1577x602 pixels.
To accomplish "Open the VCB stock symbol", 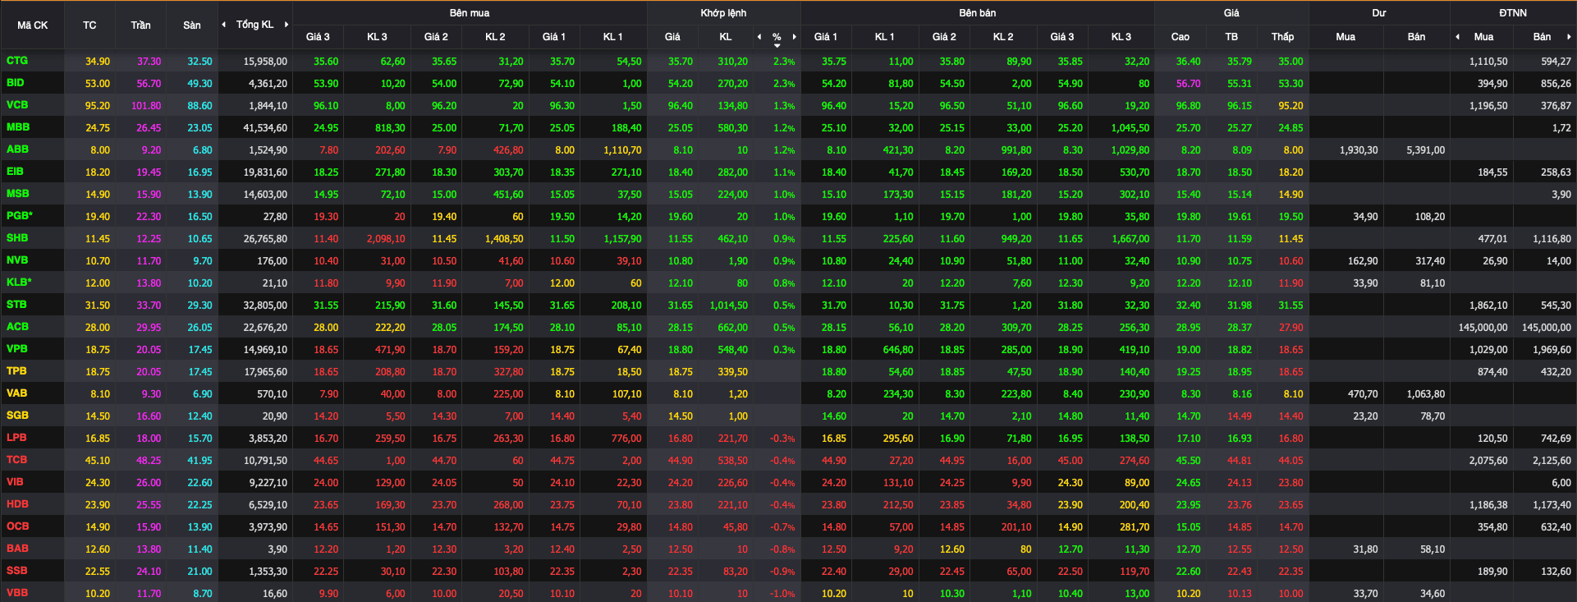I will (x=17, y=105).
